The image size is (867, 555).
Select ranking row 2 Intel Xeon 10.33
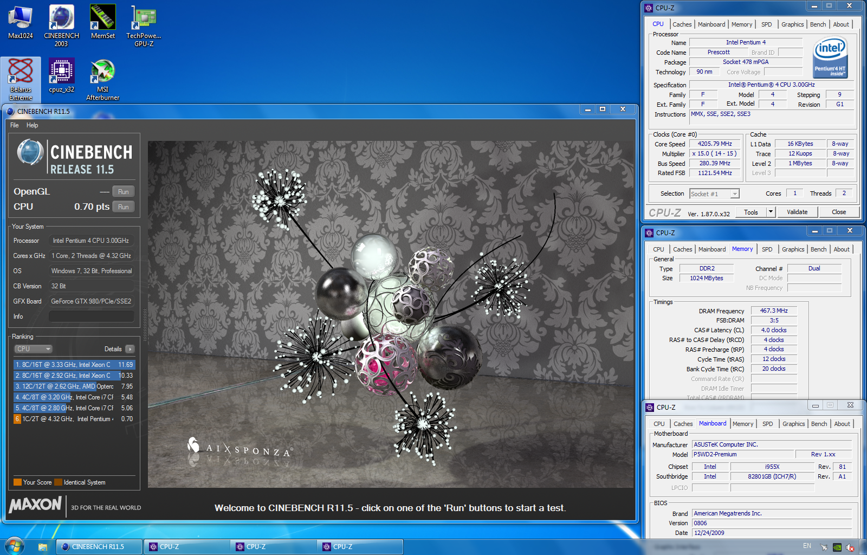(x=74, y=376)
